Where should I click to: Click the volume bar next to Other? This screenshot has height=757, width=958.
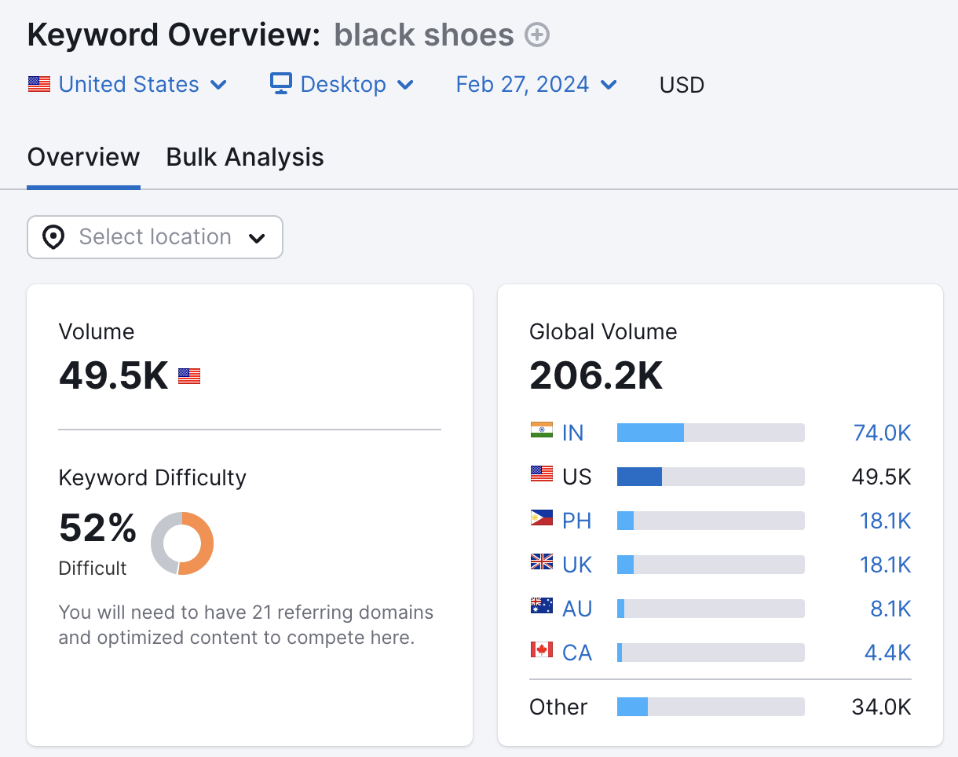tap(711, 706)
